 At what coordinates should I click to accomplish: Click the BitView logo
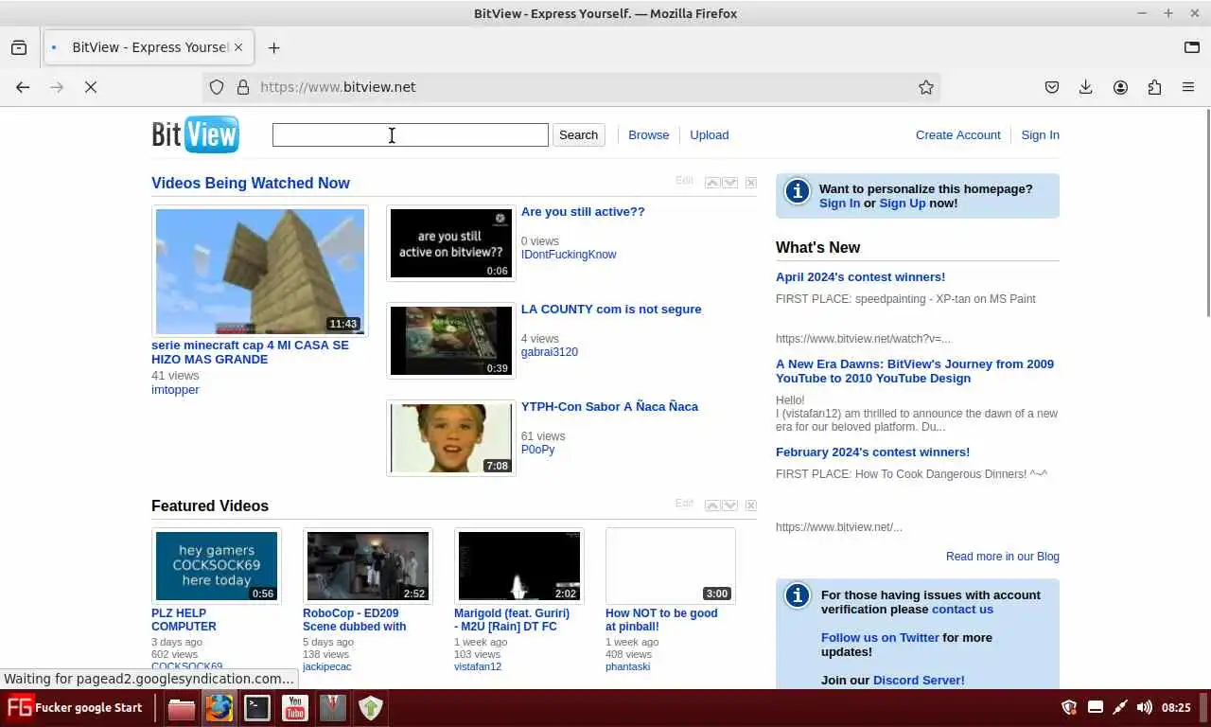tap(195, 134)
